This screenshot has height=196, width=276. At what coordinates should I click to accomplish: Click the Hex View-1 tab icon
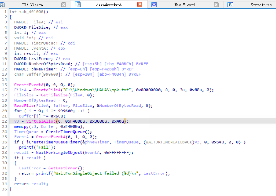tap(154, 5)
